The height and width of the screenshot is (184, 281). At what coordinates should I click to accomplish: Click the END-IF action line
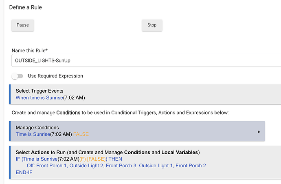click(24, 172)
